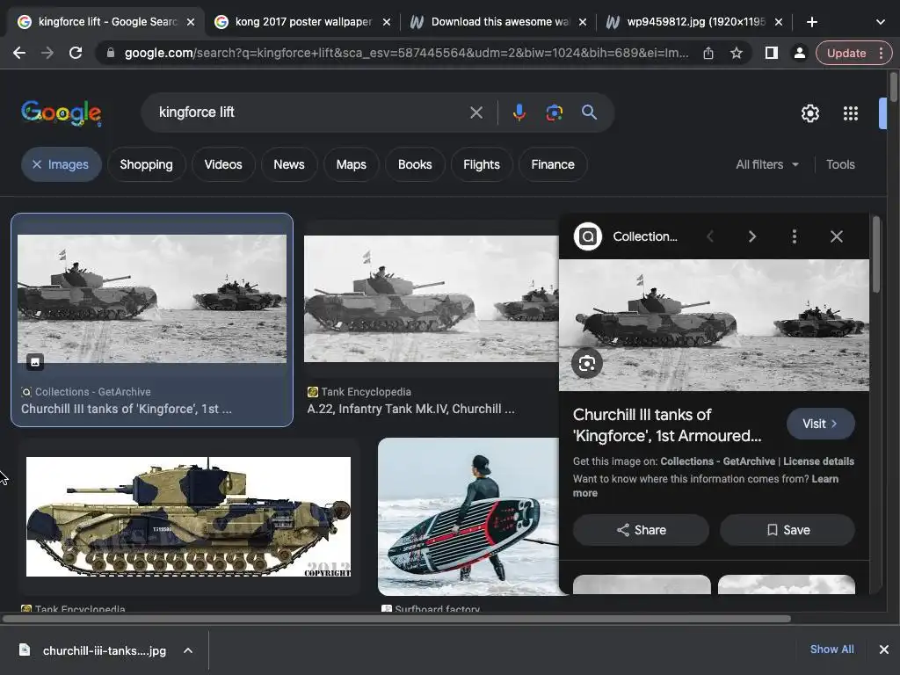Submit search with the magnifier icon

tap(589, 112)
